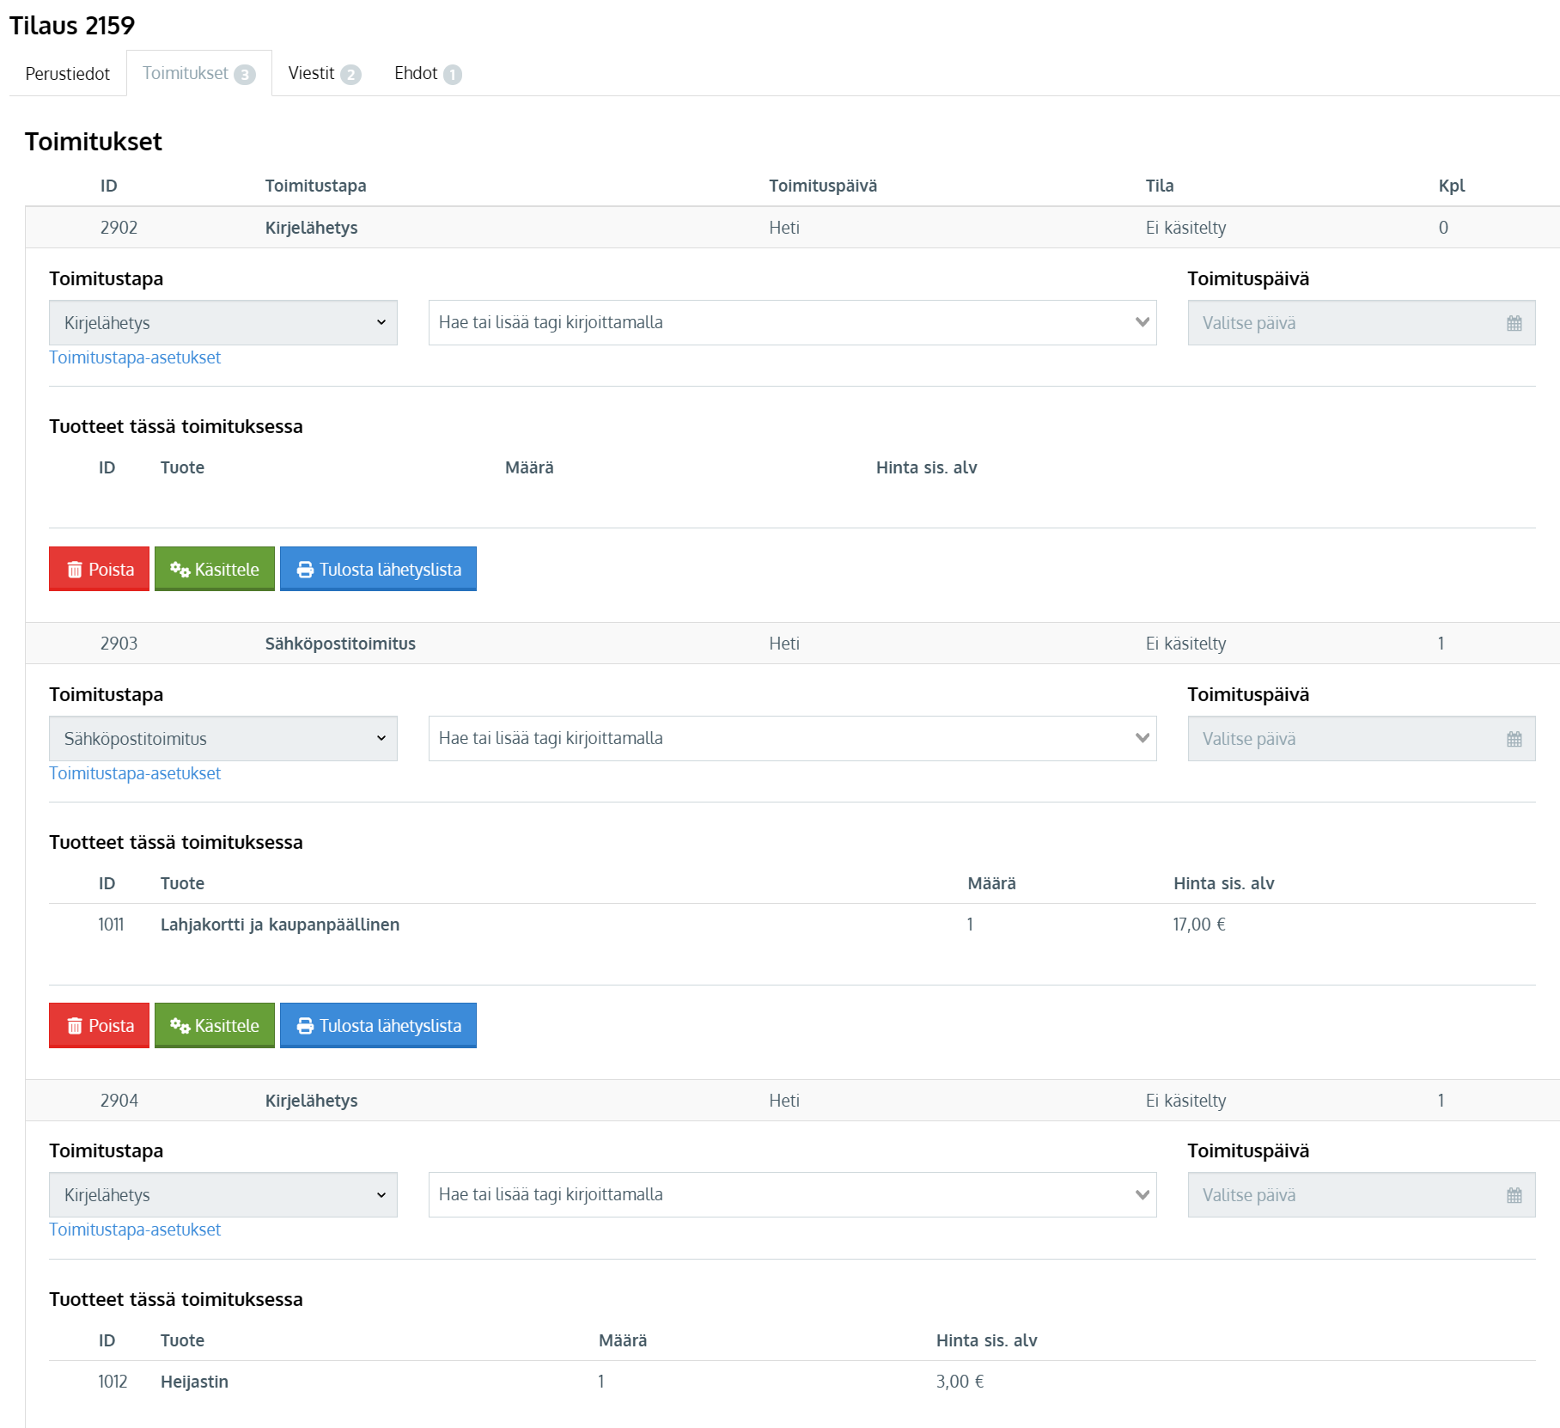Expand tag list arrow for delivery 2903

1142,739
